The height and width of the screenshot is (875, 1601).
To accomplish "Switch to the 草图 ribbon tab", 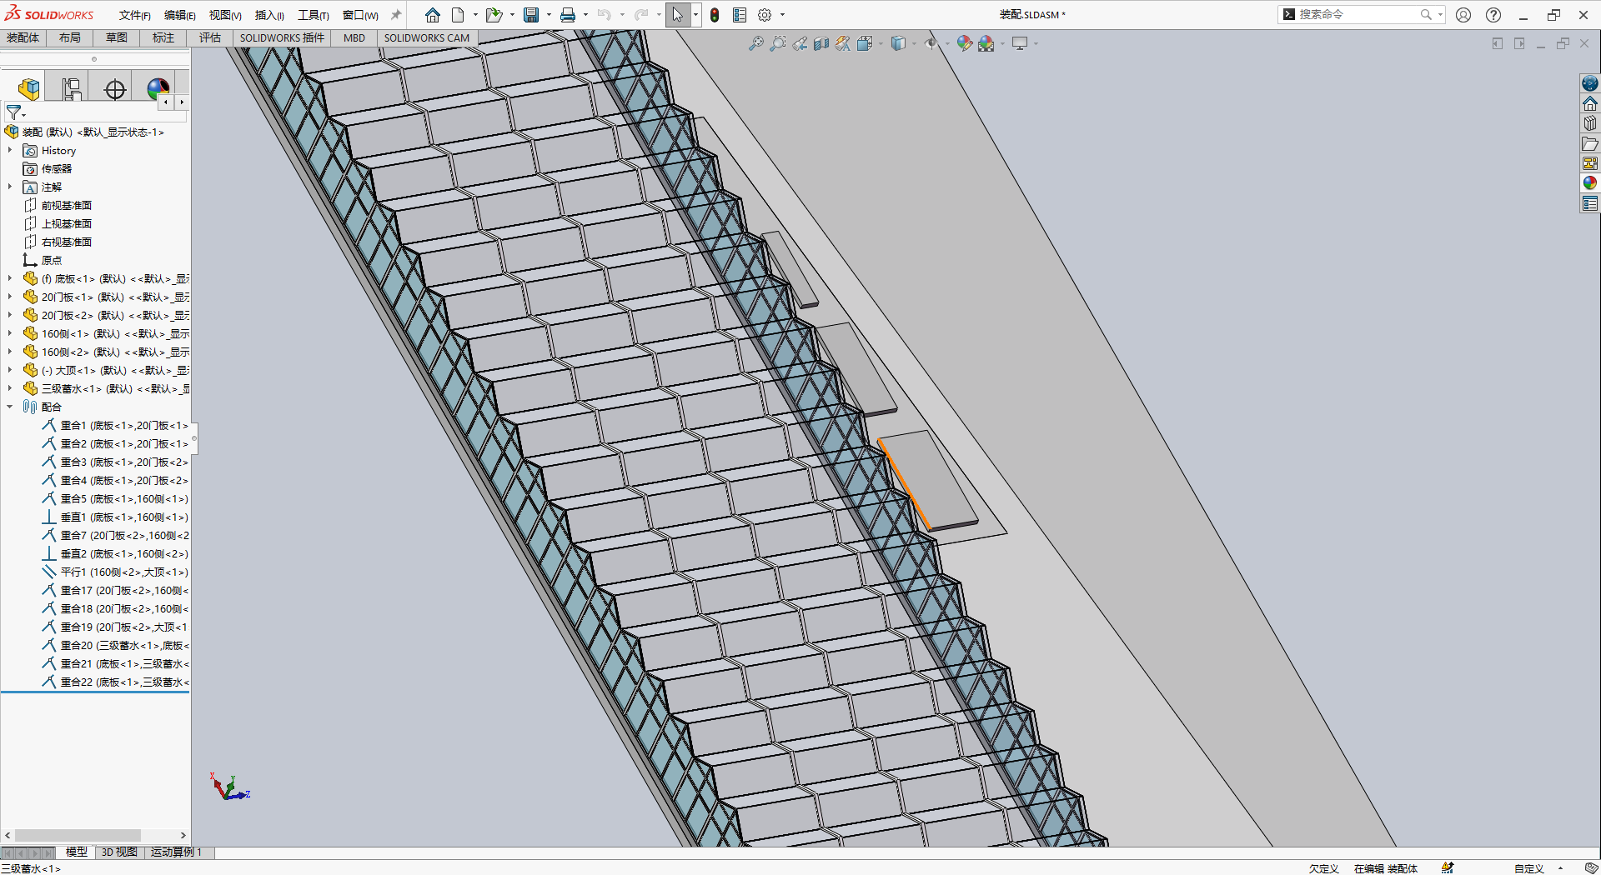I will pyautogui.click(x=117, y=38).
